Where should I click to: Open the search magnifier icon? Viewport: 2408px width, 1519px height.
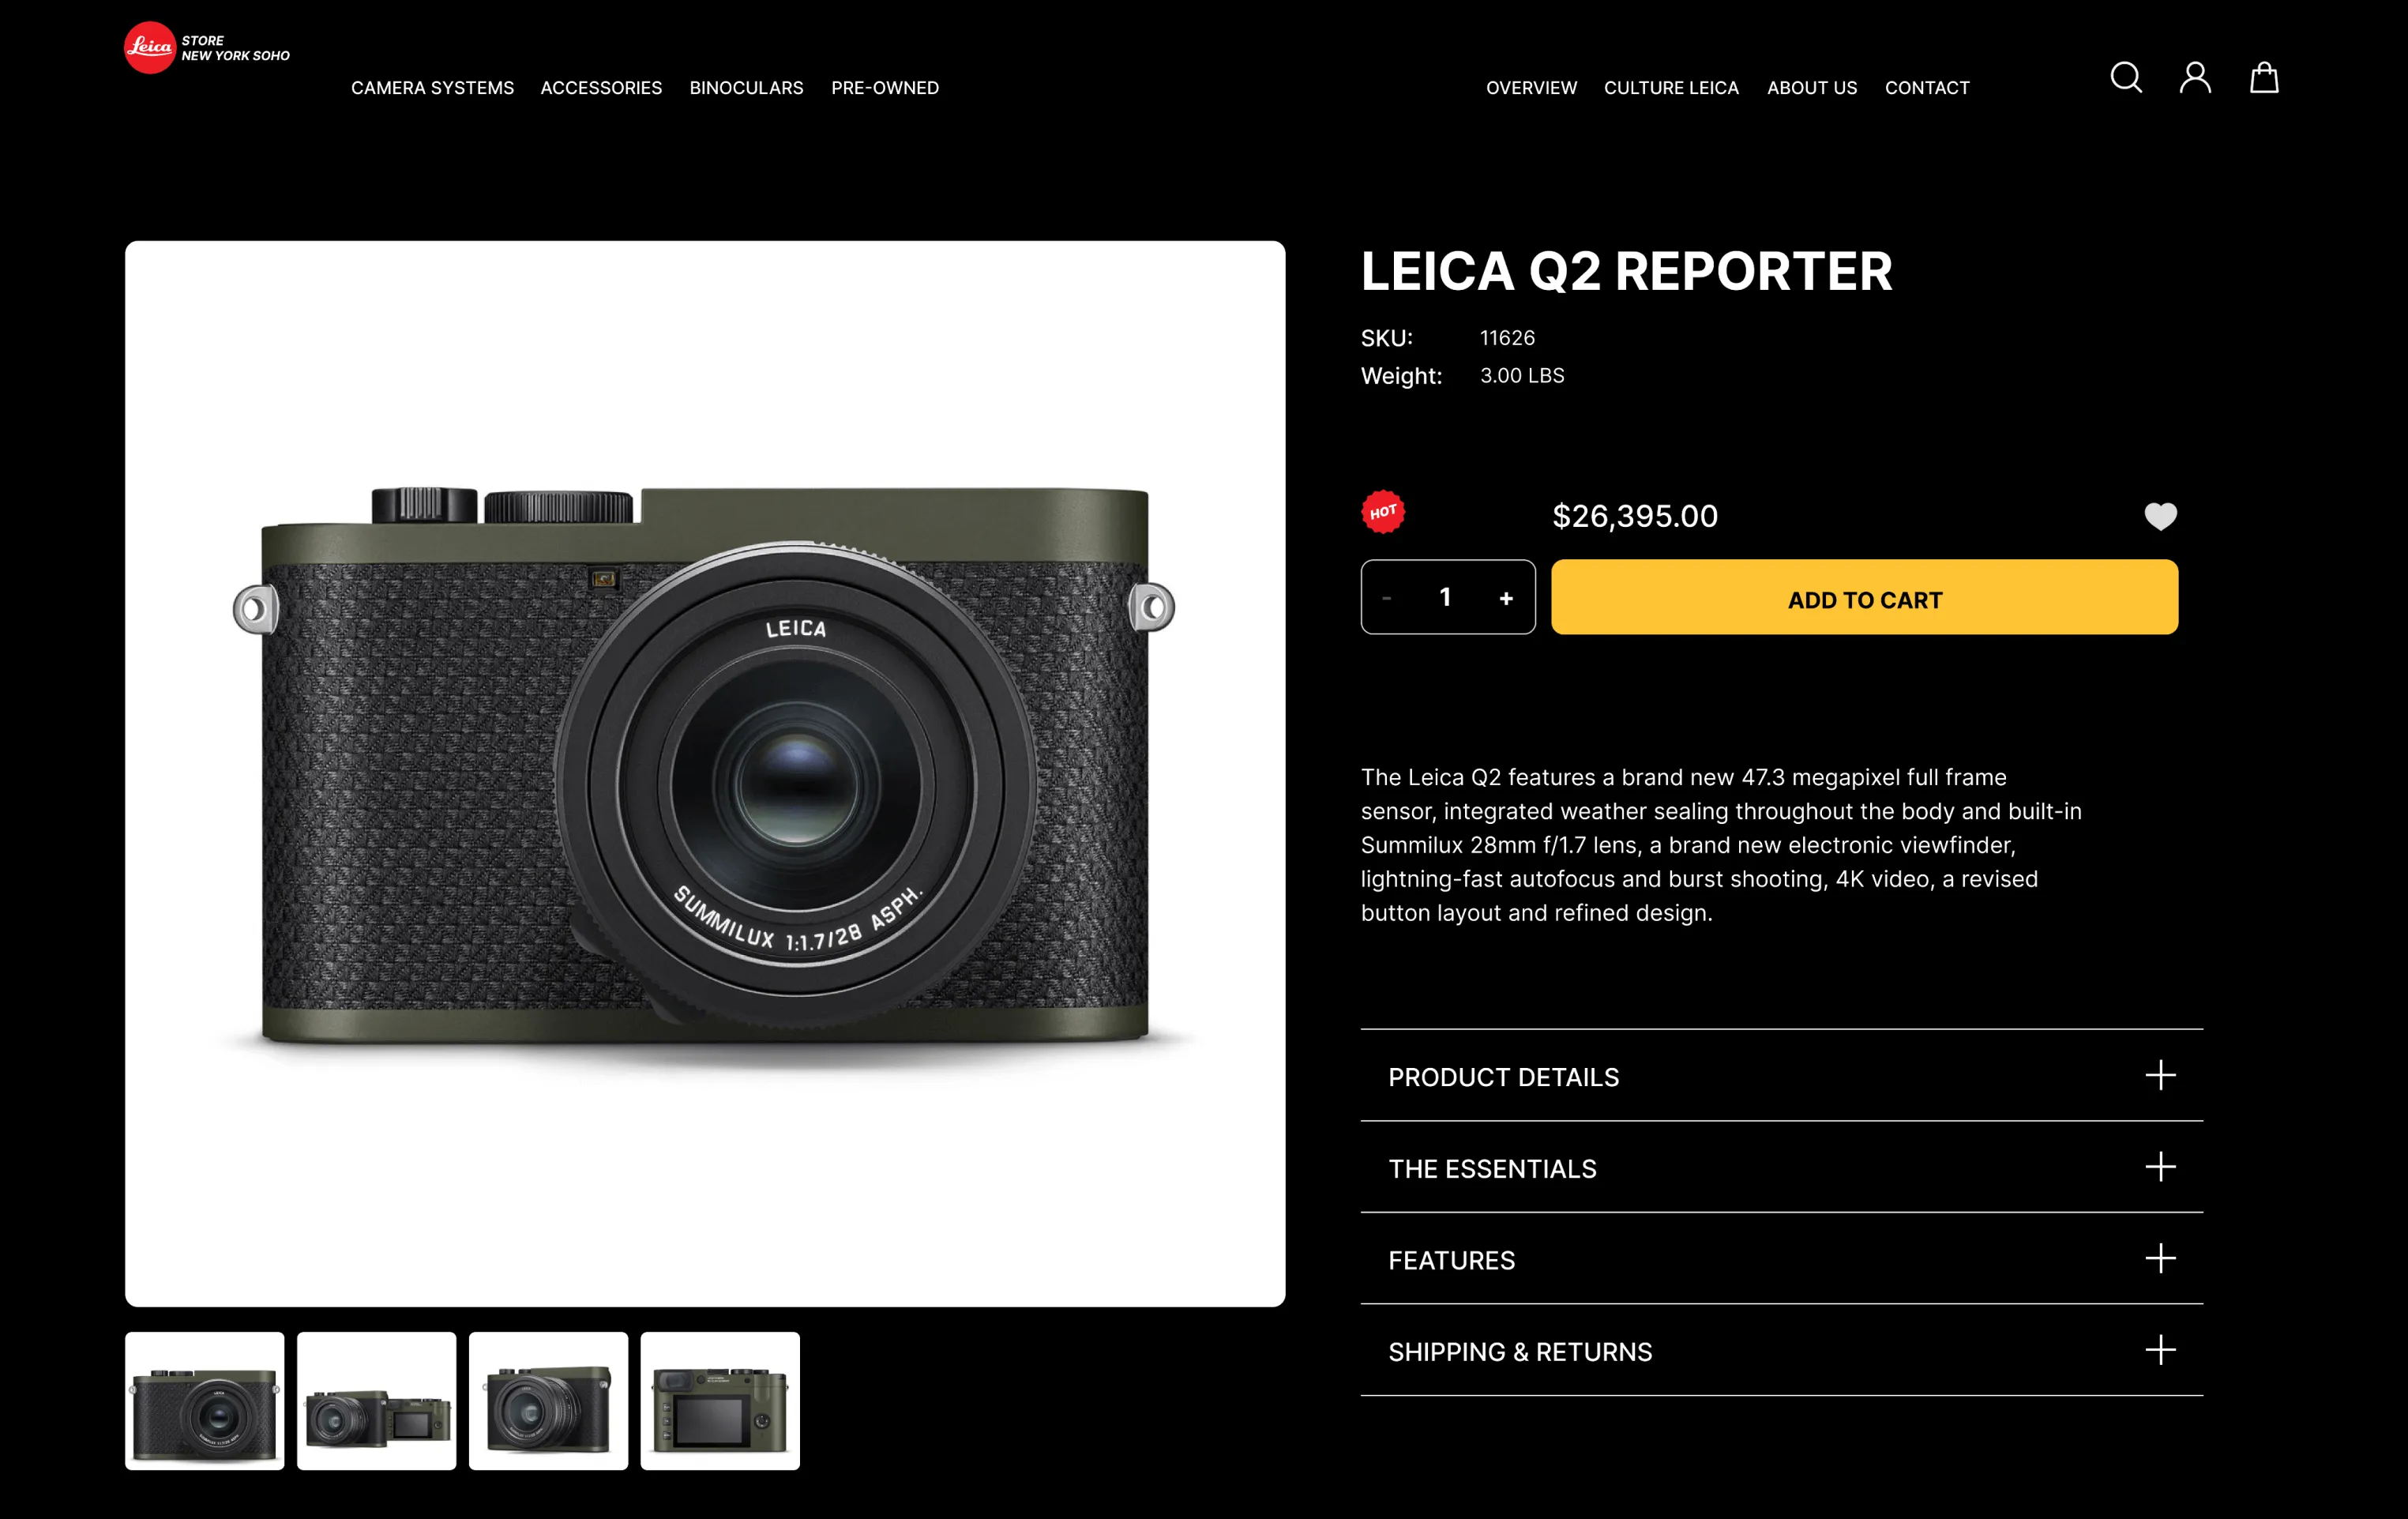tap(2126, 77)
